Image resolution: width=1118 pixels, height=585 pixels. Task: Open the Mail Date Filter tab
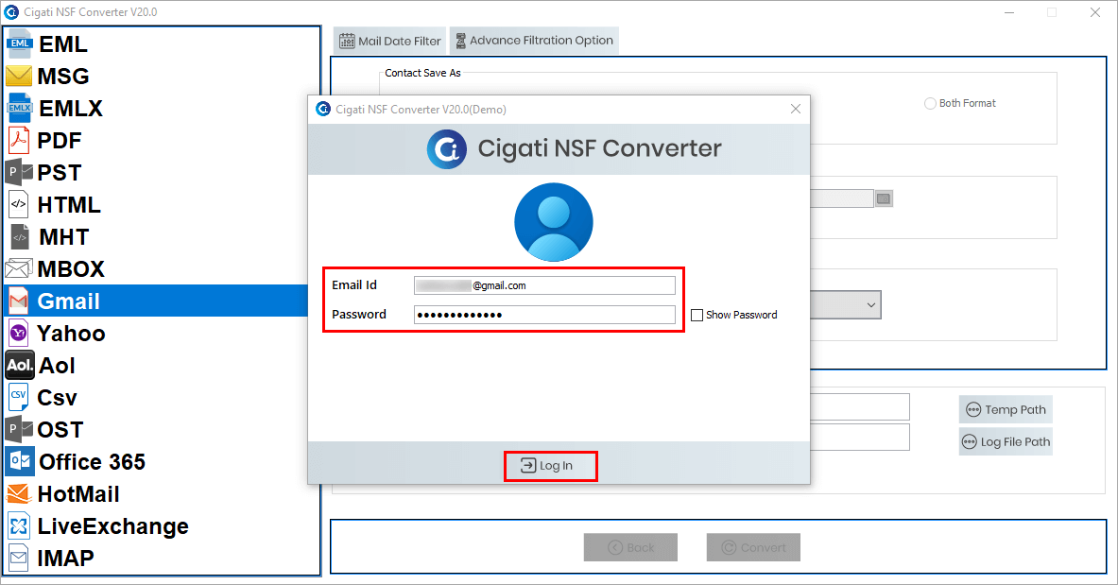click(x=389, y=41)
